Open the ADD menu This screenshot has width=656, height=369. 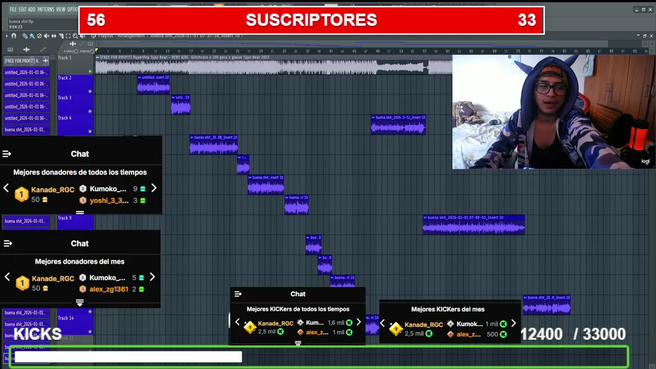[32, 9]
